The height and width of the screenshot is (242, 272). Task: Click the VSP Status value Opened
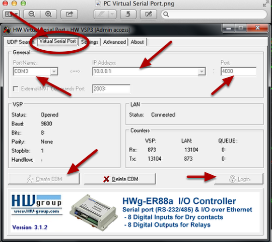pos(49,115)
